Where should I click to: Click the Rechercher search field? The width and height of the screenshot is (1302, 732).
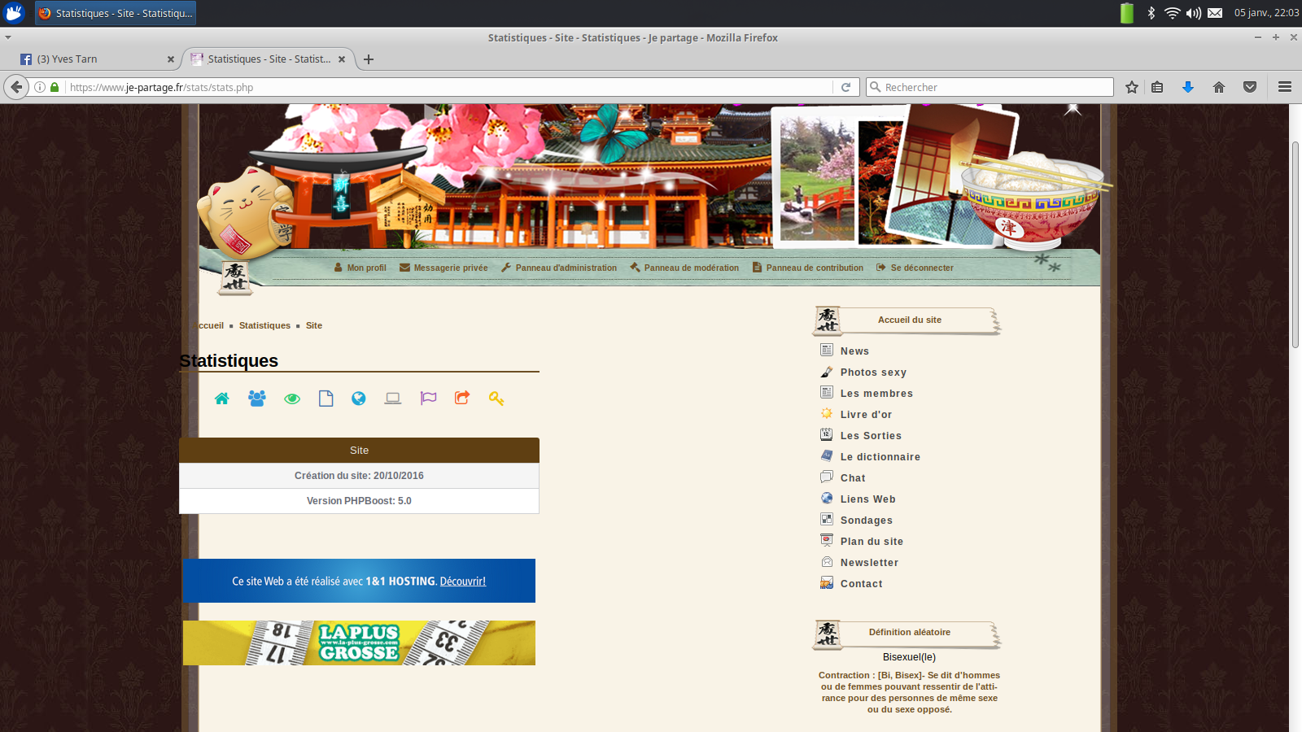pos(993,87)
